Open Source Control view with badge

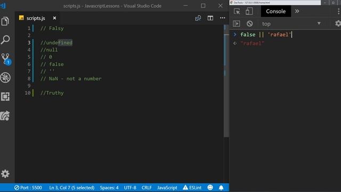click(x=6, y=59)
